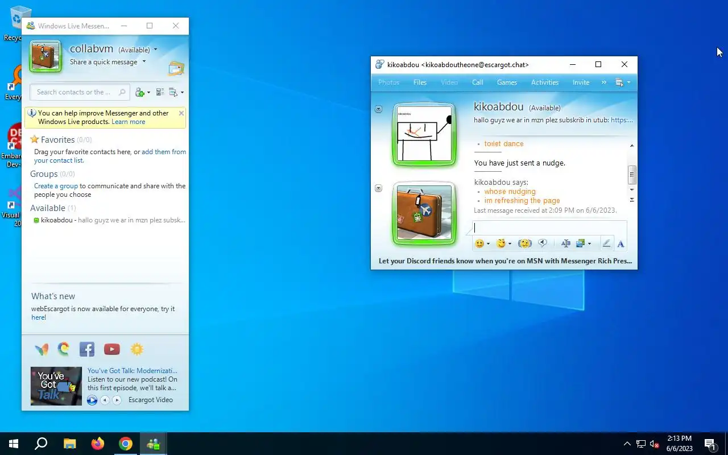Open the winks dropdown arrow

[510, 244]
